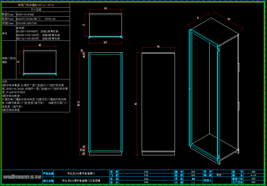The height and width of the screenshot is (186, 267).
Task: Click the 宽度W(mm) row label
Action: click(8, 19)
